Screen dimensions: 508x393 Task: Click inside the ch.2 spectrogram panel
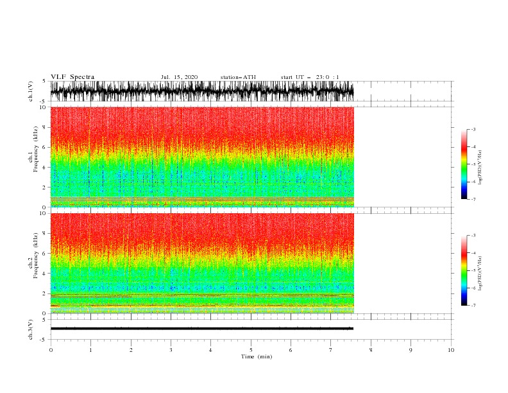tap(202, 263)
